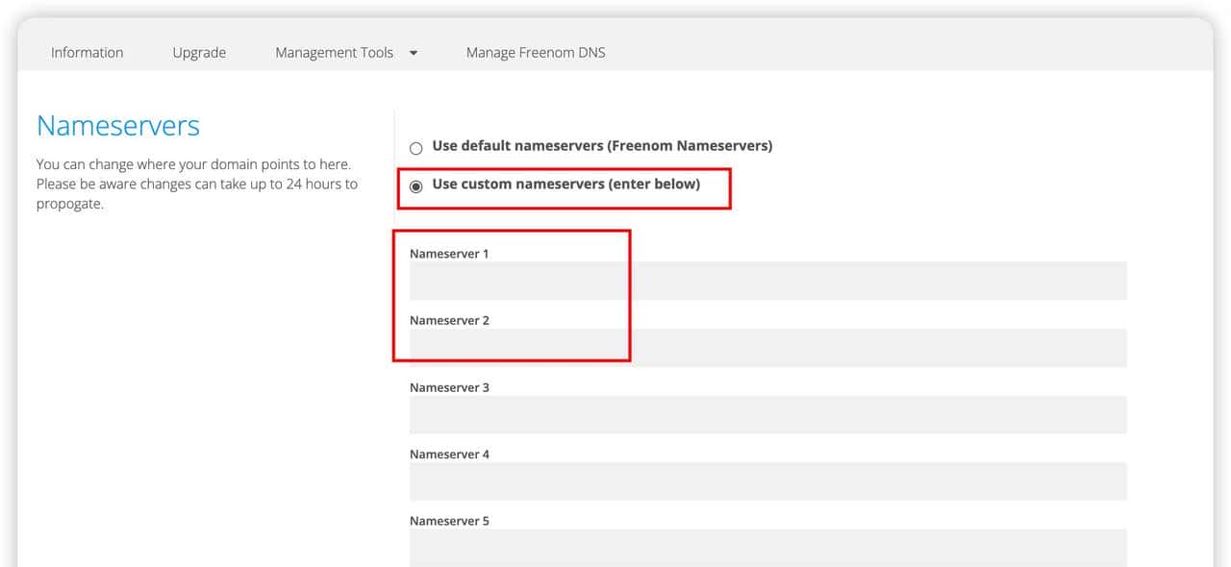This screenshot has height=567, width=1231.
Task: Click the 'Nameserver 2' field label
Action: 449,320
